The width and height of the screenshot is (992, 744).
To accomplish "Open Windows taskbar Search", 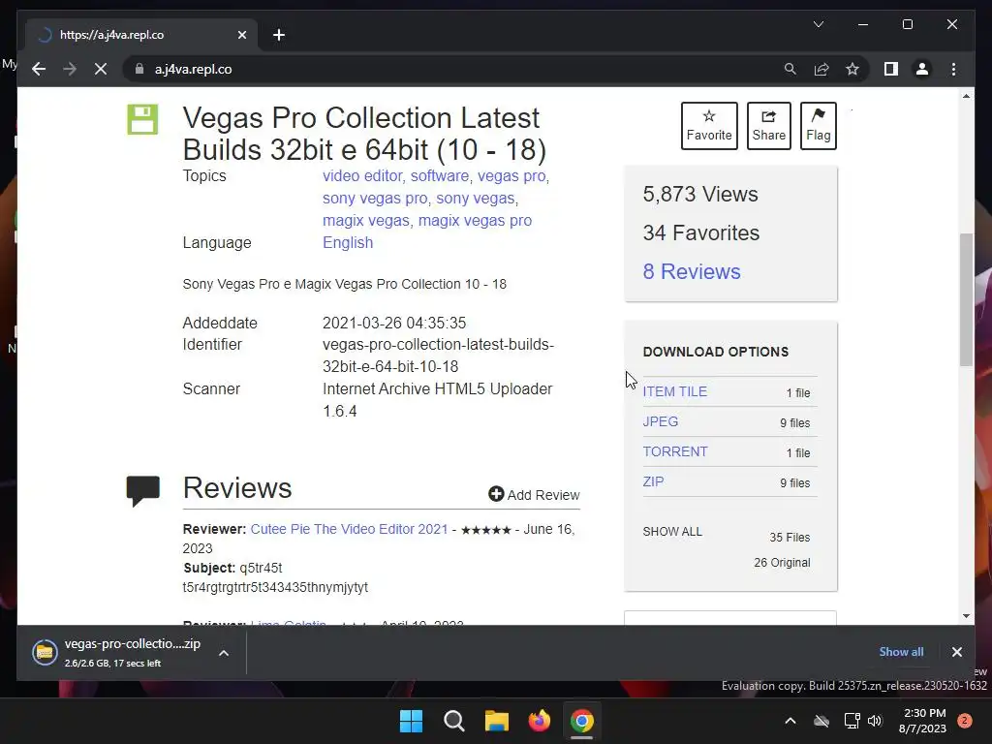I will [453, 721].
